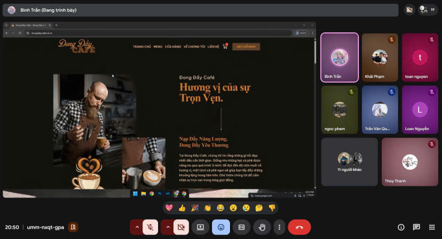442x239 pixels.
Task: Send the party popper reaction
Action: (195, 208)
